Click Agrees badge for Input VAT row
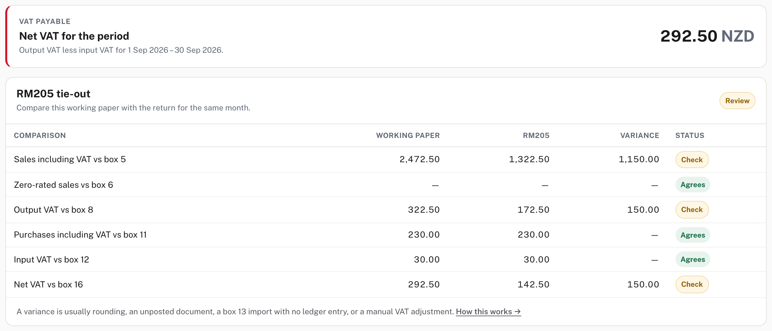This screenshot has width=772, height=331. click(x=693, y=260)
